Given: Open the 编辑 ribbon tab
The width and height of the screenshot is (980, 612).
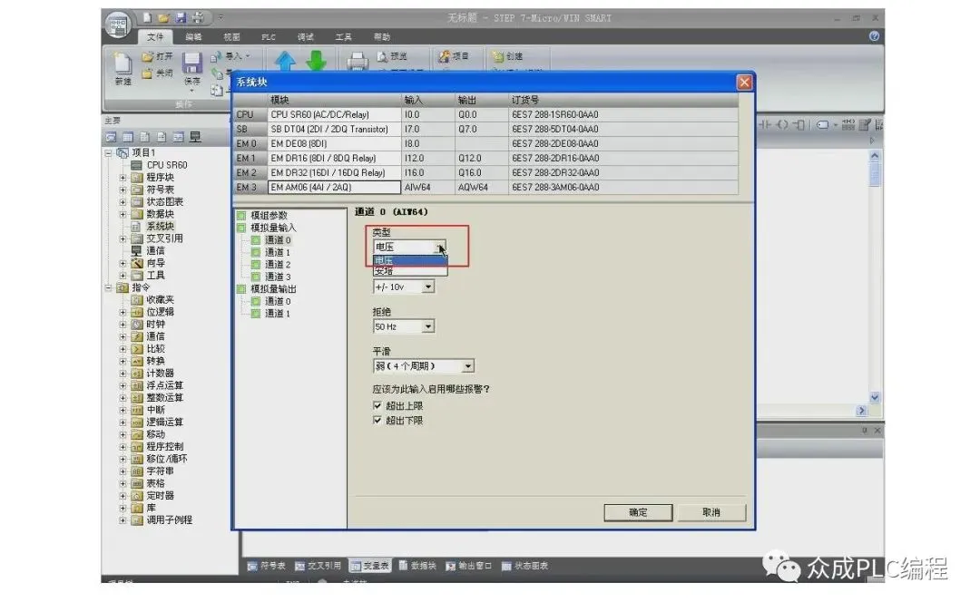Looking at the screenshot, I should click(x=194, y=37).
